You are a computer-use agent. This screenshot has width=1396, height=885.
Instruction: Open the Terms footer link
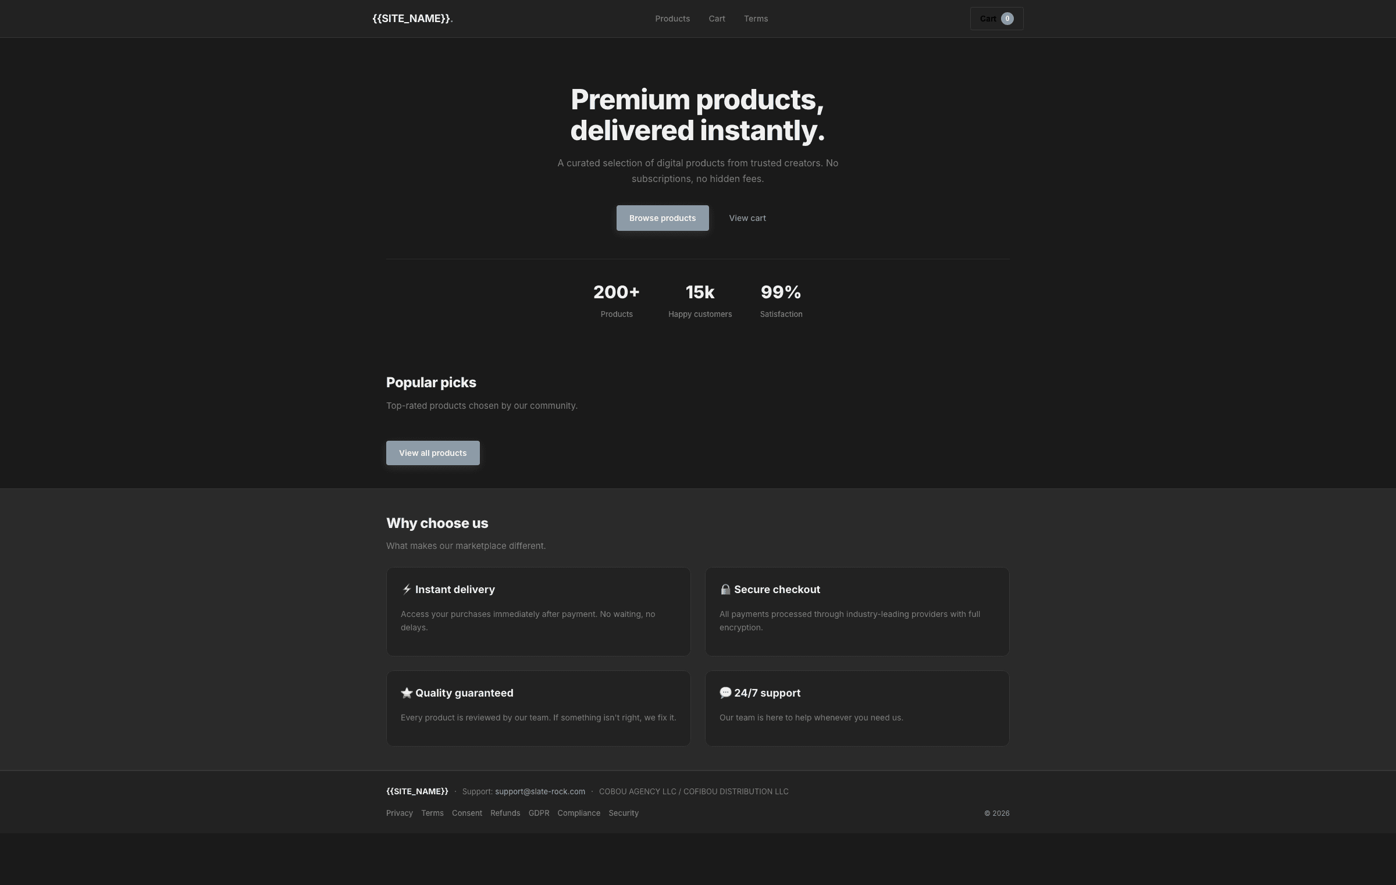click(432, 813)
